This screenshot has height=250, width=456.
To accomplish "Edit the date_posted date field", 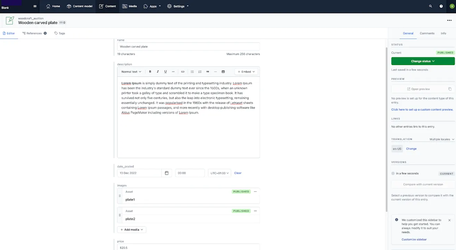I will pos(139,173).
